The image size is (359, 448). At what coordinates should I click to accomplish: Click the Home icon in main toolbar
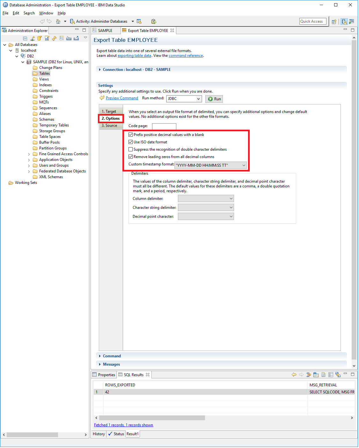(x=58, y=21)
